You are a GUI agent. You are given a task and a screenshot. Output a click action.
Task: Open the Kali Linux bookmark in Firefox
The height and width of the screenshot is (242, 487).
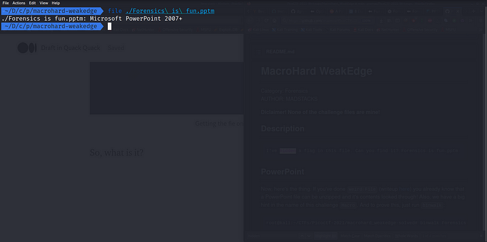coord(258,30)
